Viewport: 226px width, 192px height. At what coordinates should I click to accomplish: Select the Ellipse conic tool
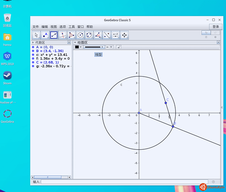click(89, 35)
